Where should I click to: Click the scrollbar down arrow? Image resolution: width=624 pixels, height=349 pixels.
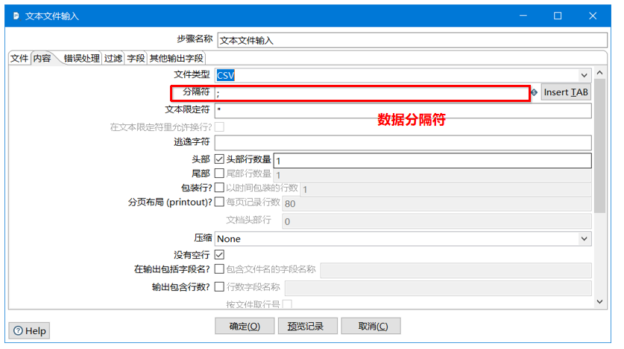point(599,302)
